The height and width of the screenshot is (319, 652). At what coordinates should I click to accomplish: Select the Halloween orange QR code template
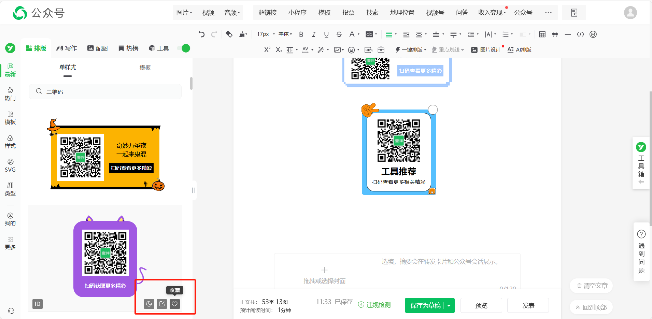pyautogui.click(x=105, y=155)
